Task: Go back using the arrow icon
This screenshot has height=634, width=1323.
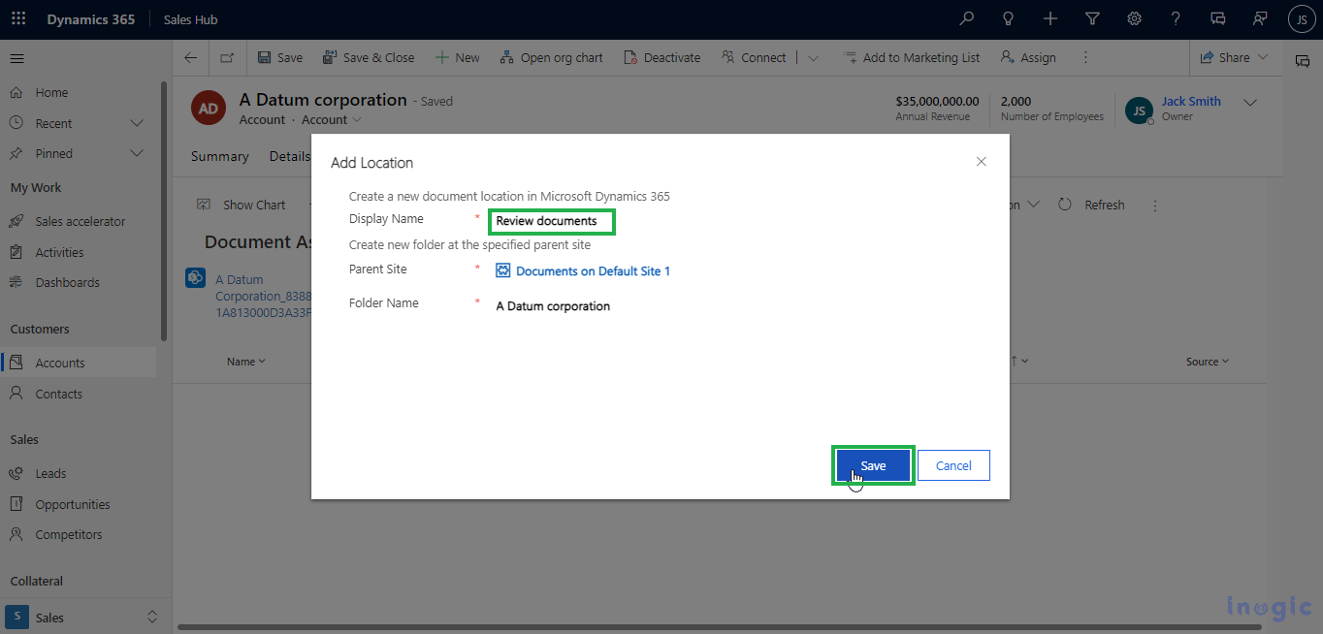Action: (191, 58)
